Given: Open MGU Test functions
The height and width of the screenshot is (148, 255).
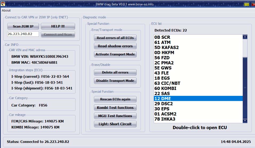Looking at the screenshot, I should click(115, 116).
